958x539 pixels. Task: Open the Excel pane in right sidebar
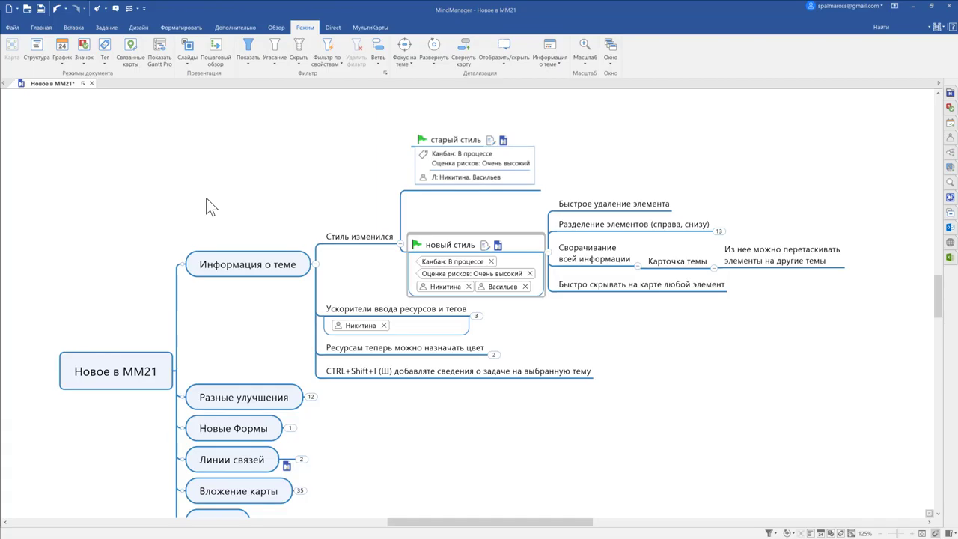(951, 258)
